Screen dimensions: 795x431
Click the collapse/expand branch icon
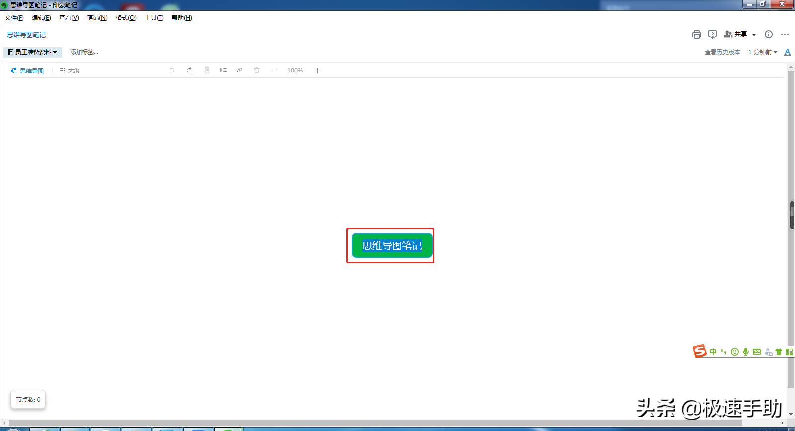click(x=223, y=71)
